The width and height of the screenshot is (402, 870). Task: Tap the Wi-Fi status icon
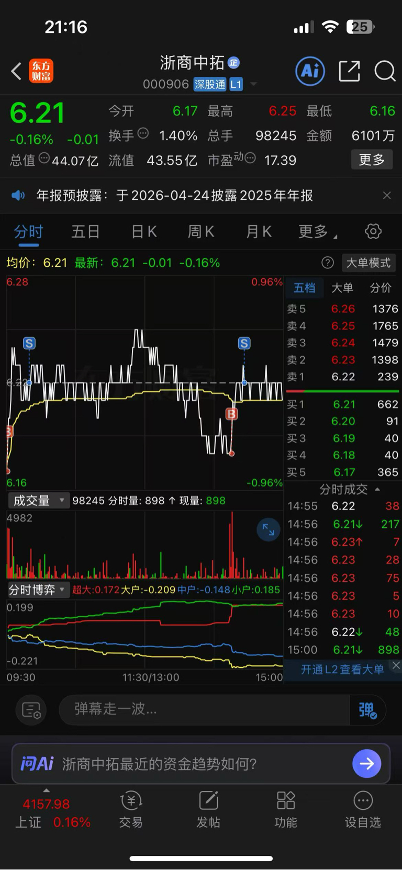(x=330, y=27)
